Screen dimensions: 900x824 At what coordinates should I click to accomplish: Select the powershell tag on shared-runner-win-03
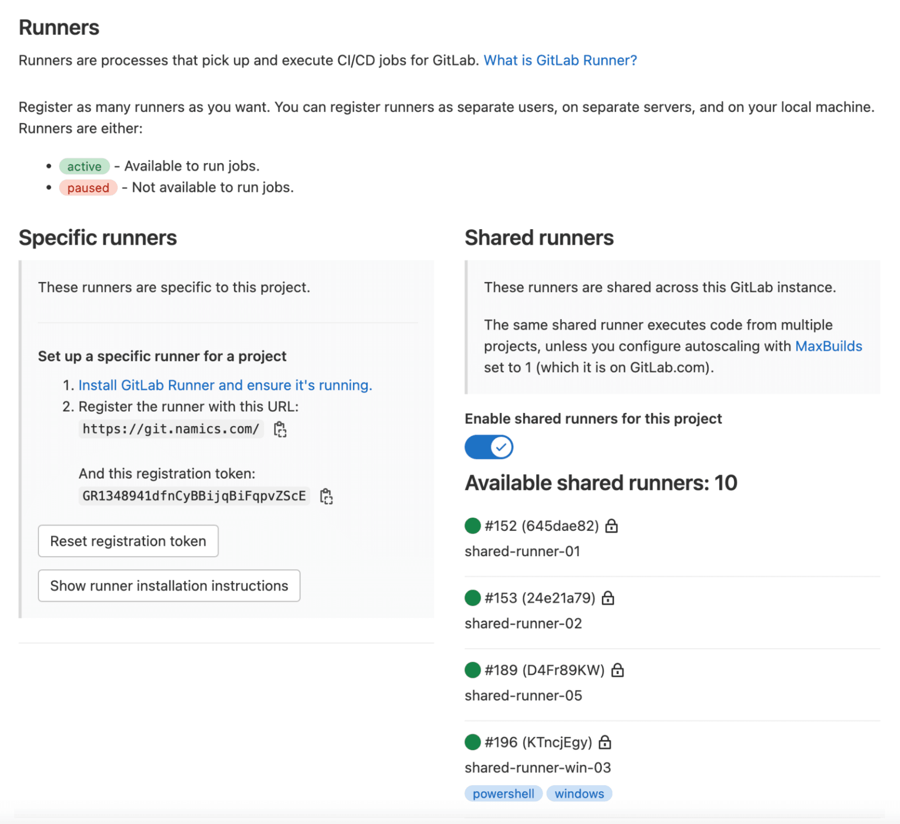(x=503, y=793)
